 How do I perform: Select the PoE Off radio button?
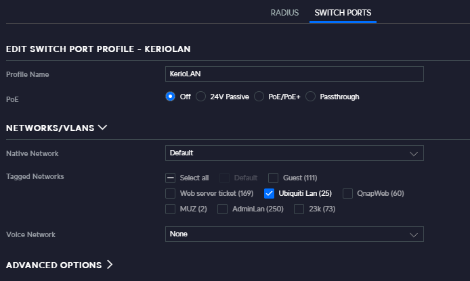(170, 97)
